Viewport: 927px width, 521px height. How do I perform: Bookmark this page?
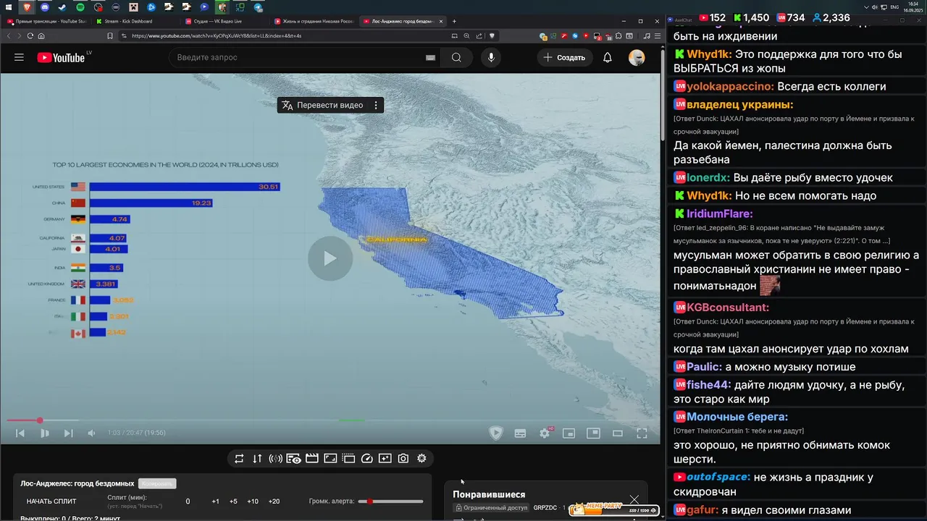click(111, 35)
